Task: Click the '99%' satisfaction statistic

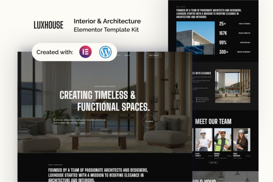Action: point(223,43)
